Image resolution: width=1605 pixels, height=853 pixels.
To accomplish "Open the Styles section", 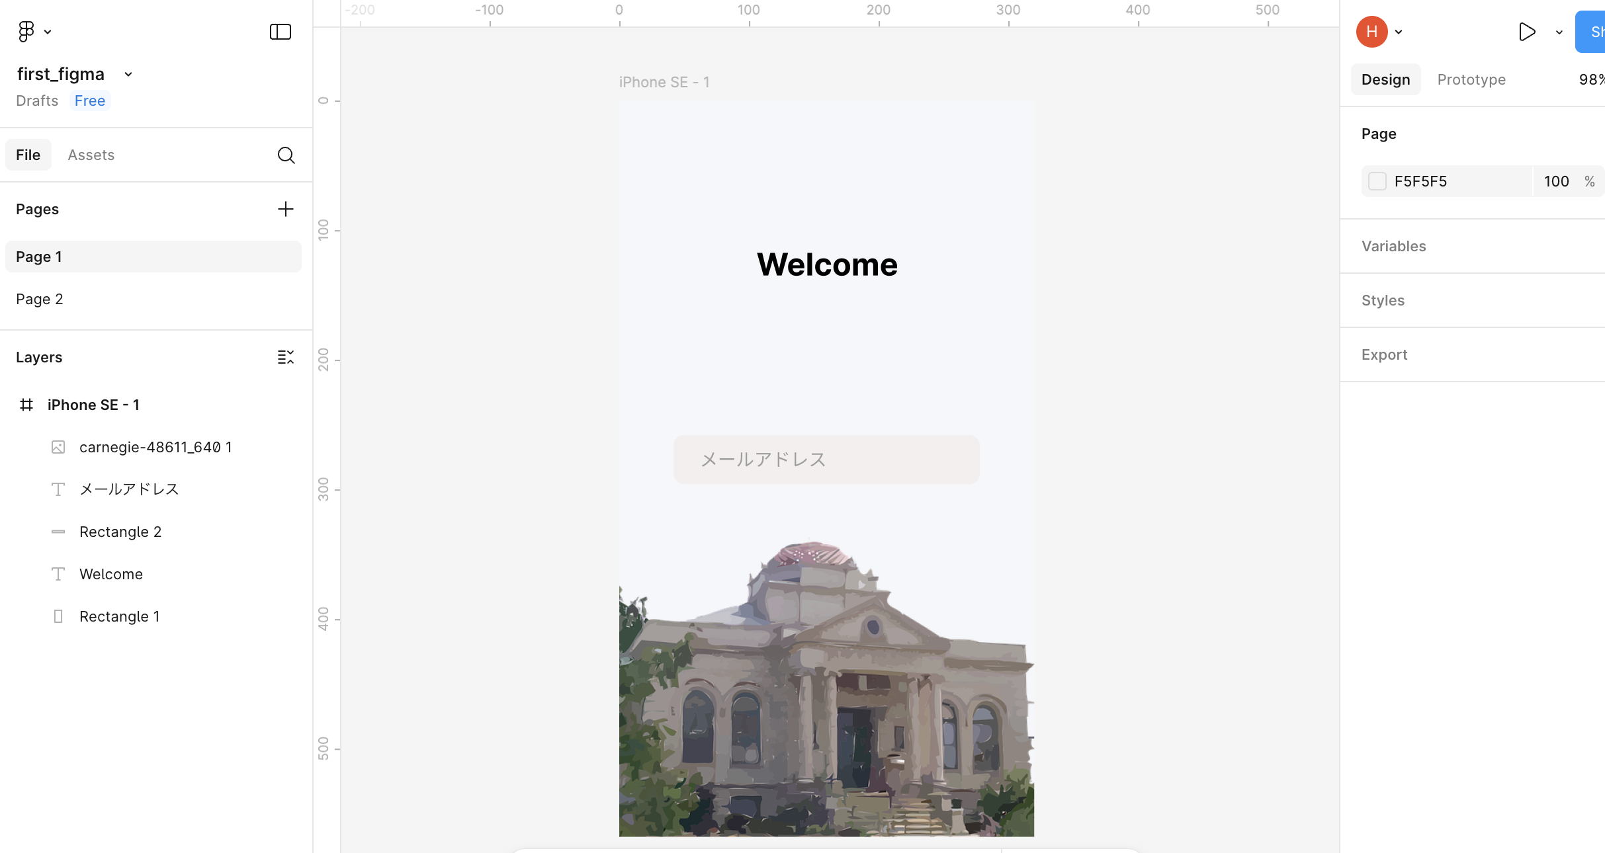I will coord(1383,300).
